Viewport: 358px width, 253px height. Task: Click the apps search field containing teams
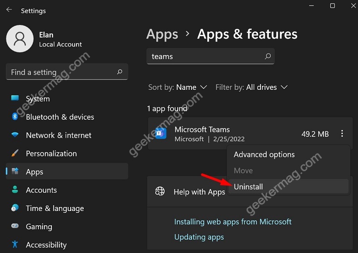210,56
